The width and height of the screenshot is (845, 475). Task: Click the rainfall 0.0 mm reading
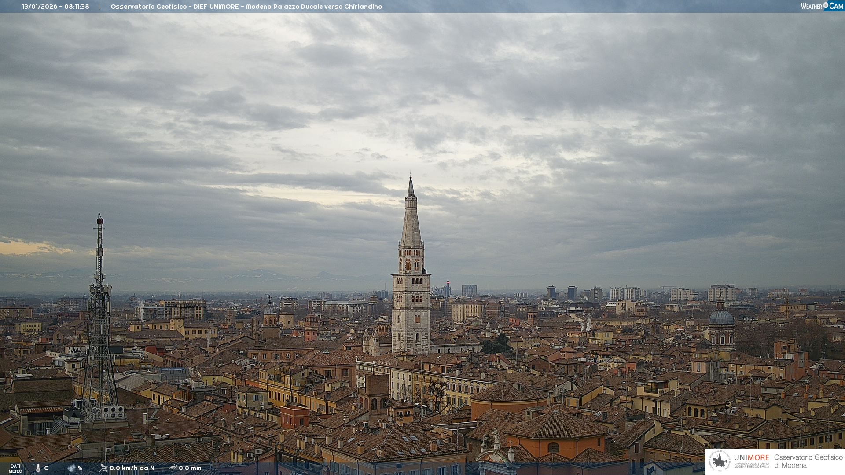pyautogui.click(x=190, y=468)
